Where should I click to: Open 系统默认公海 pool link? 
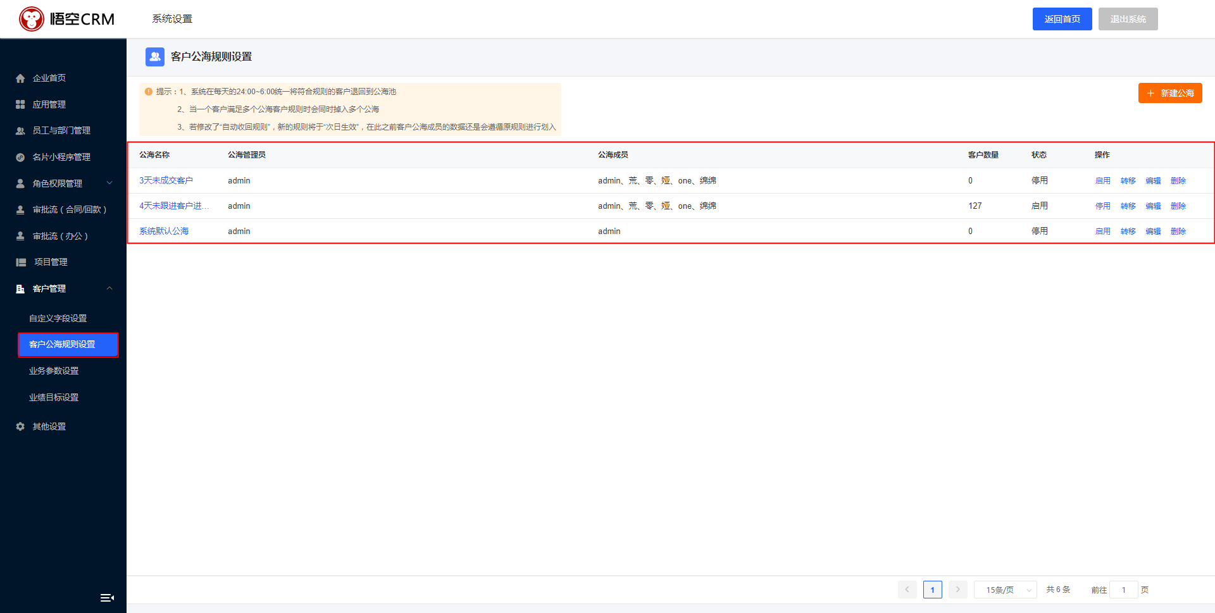(164, 231)
